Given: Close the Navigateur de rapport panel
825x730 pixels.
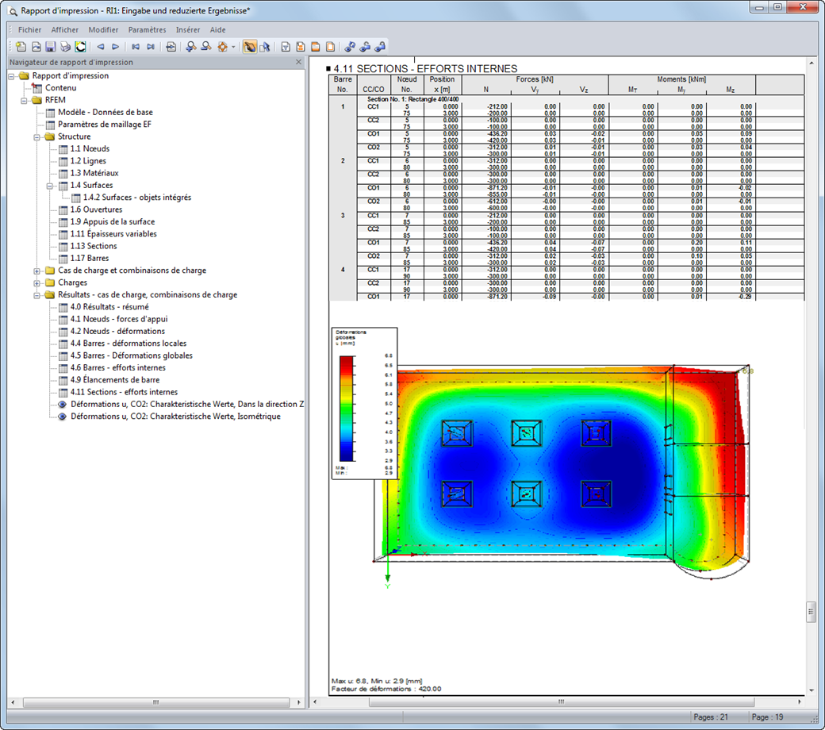Looking at the screenshot, I should (298, 62).
